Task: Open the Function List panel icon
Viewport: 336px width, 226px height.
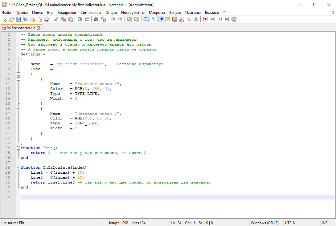Action: click(182, 19)
